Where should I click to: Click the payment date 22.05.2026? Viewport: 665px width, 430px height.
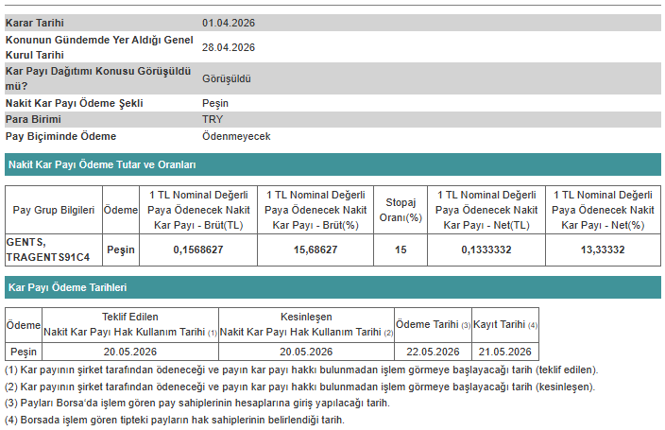click(x=433, y=352)
